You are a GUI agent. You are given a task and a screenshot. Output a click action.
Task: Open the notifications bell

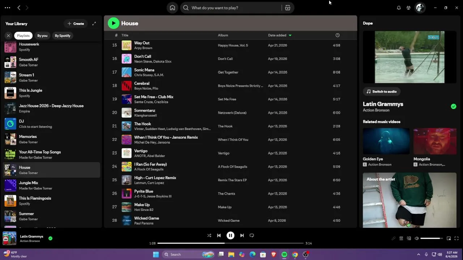tap(399, 8)
